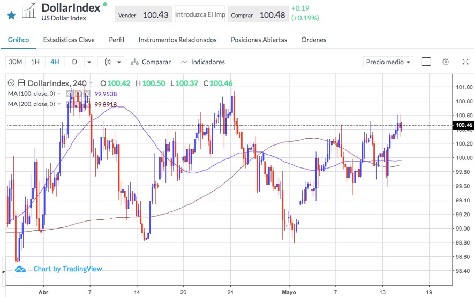This screenshot has width=474, height=297.
Task: Click the TradingView cloud logo icon
Action: pos(20,269)
